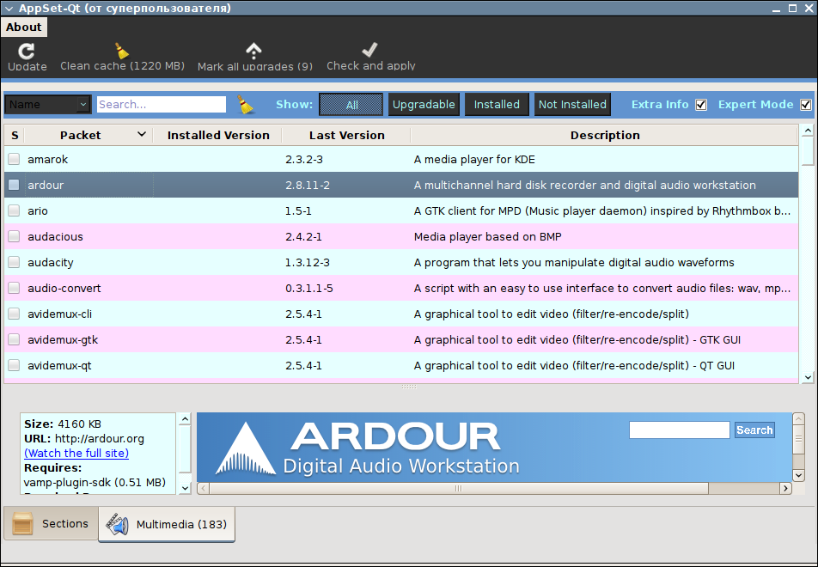Filter to Not Installed packages

tap(572, 104)
